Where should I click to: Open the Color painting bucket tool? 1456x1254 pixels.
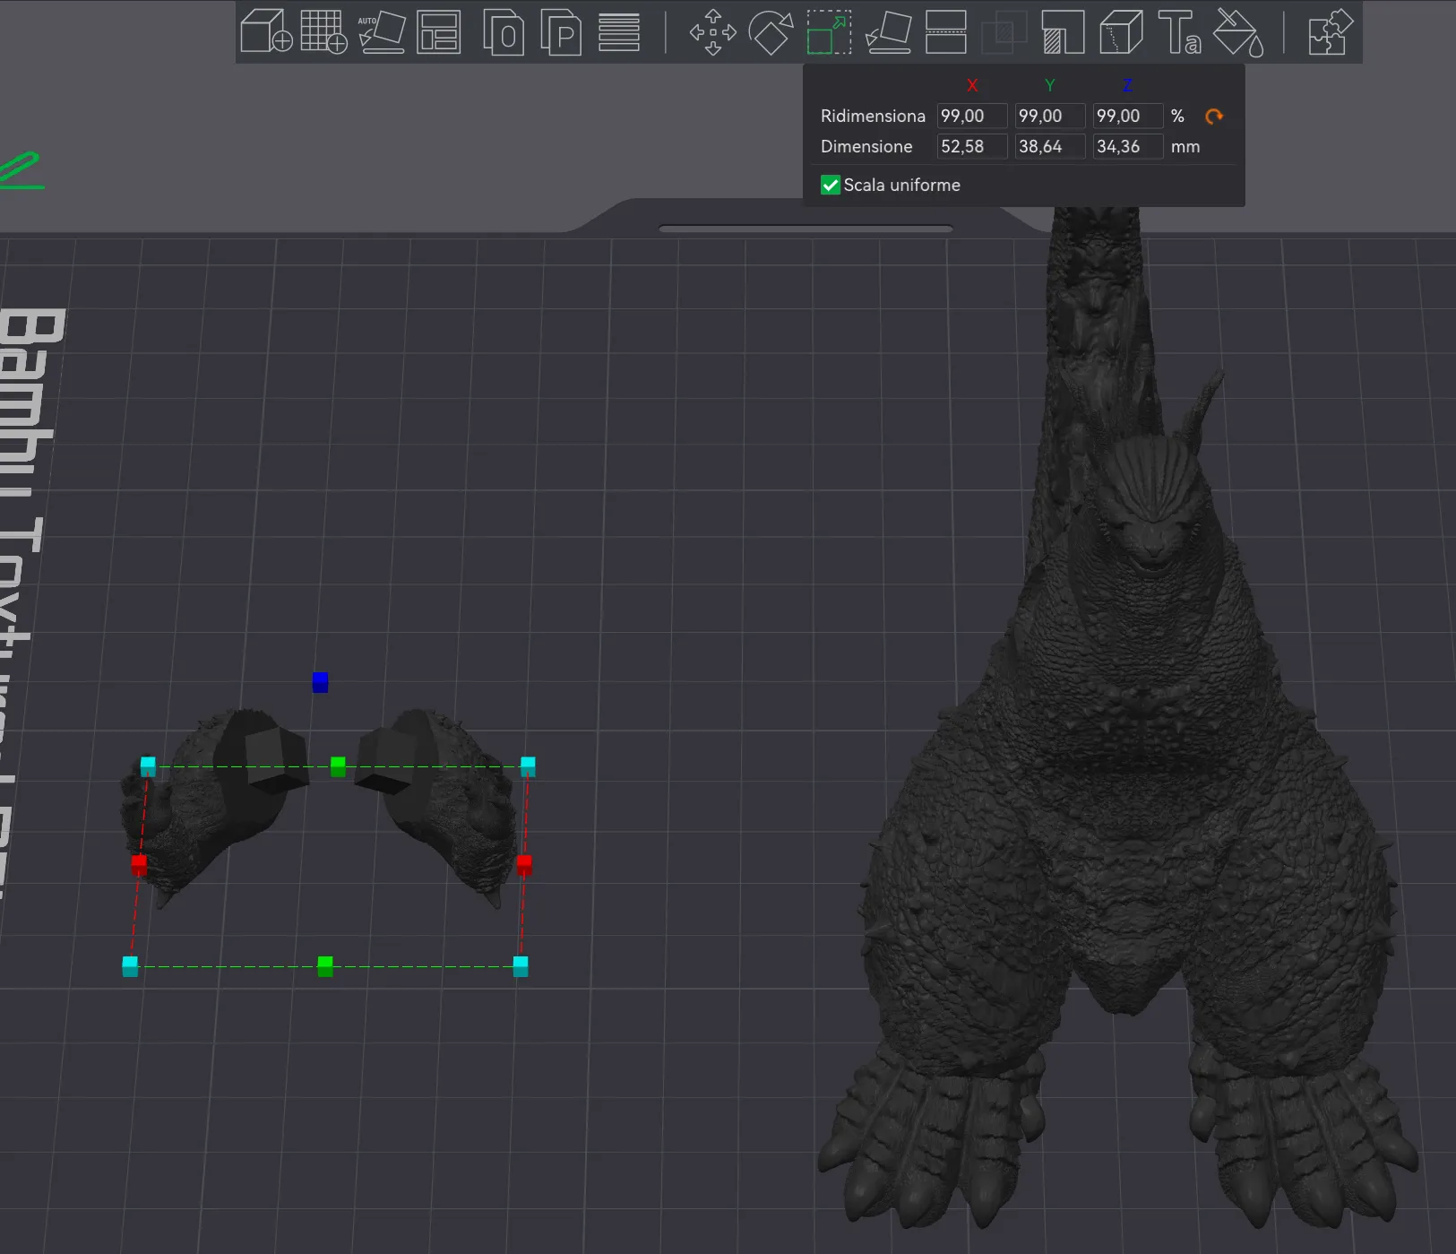click(1237, 32)
